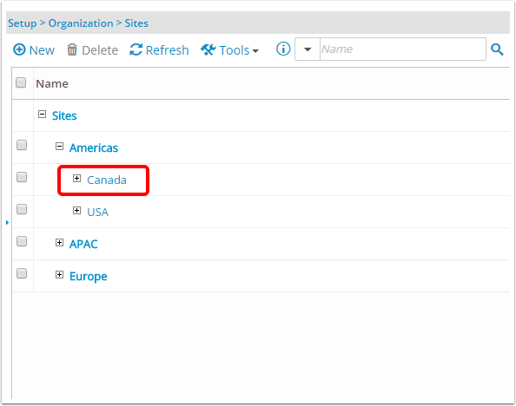The height and width of the screenshot is (406, 516).
Task: Collapse the Americas node
Action: pos(59,147)
